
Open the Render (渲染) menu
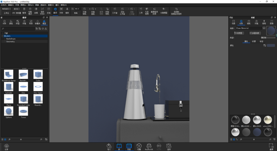[x=43, y=5]
